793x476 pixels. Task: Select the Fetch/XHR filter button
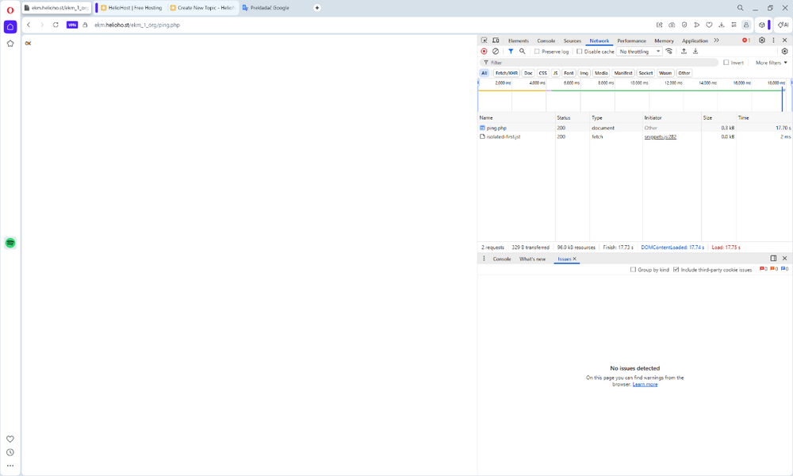[x=506, y=73]
